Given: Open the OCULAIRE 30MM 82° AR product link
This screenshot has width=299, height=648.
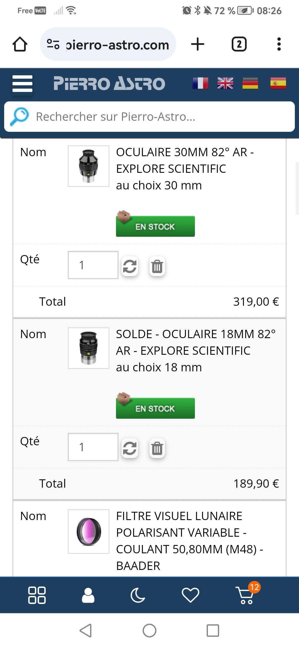Looking at the screenshot, I should (185, 160).
